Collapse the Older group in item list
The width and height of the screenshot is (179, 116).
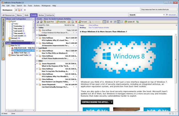click(x=37, y=61)
